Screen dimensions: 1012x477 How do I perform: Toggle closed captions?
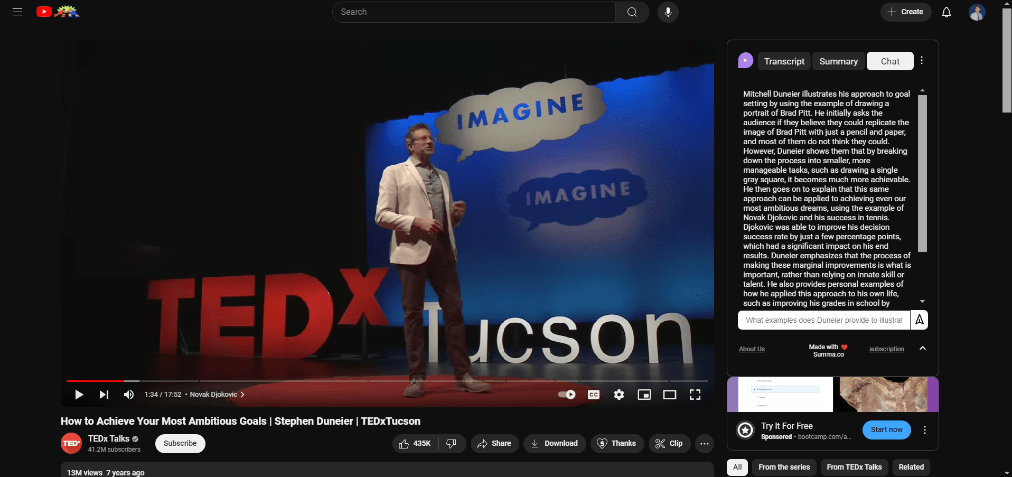pyautogui.click(x=593, y=395)
